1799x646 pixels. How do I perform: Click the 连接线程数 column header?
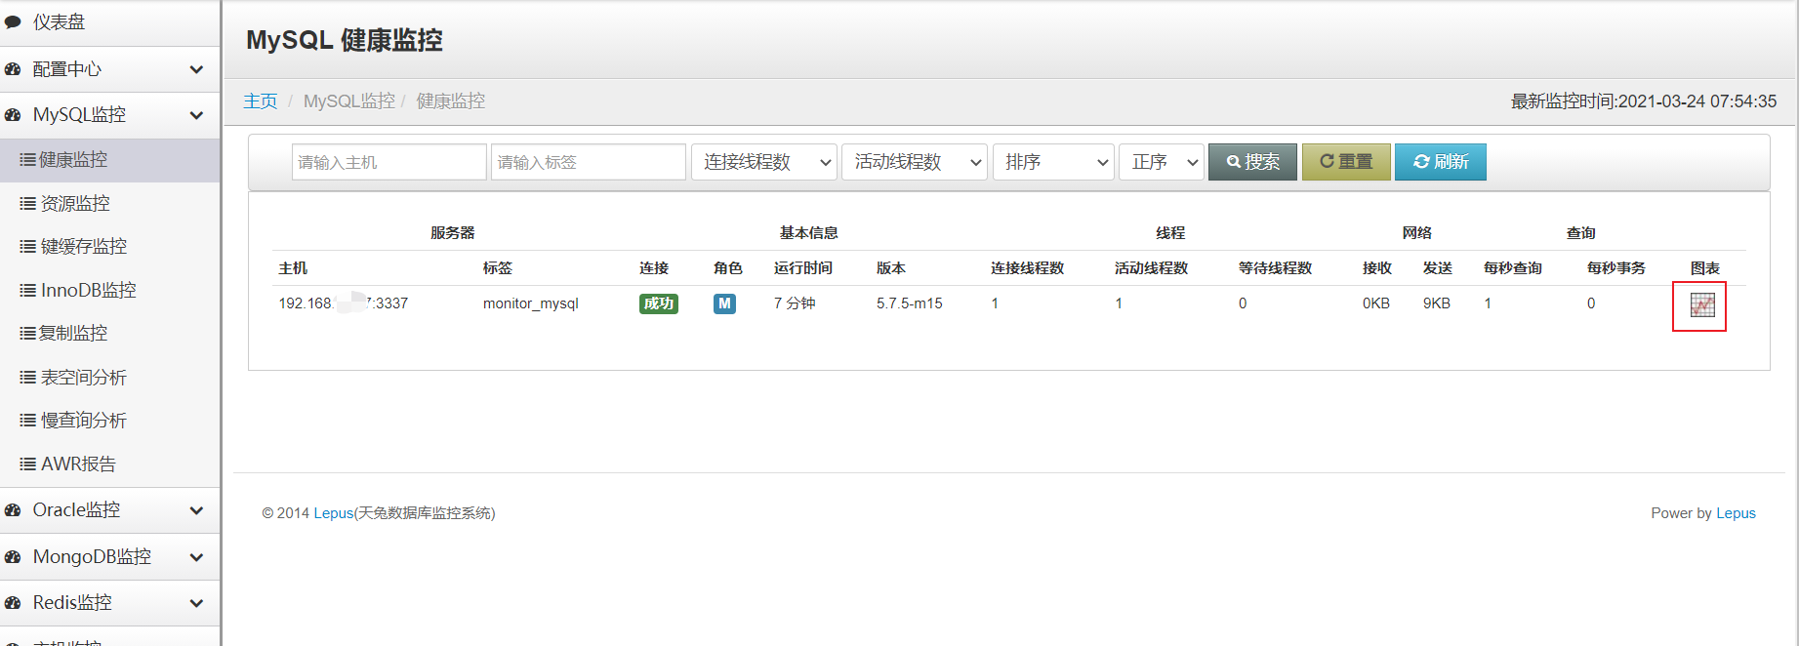1027,268
